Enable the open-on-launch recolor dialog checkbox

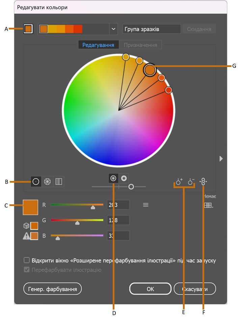point(27,260)
